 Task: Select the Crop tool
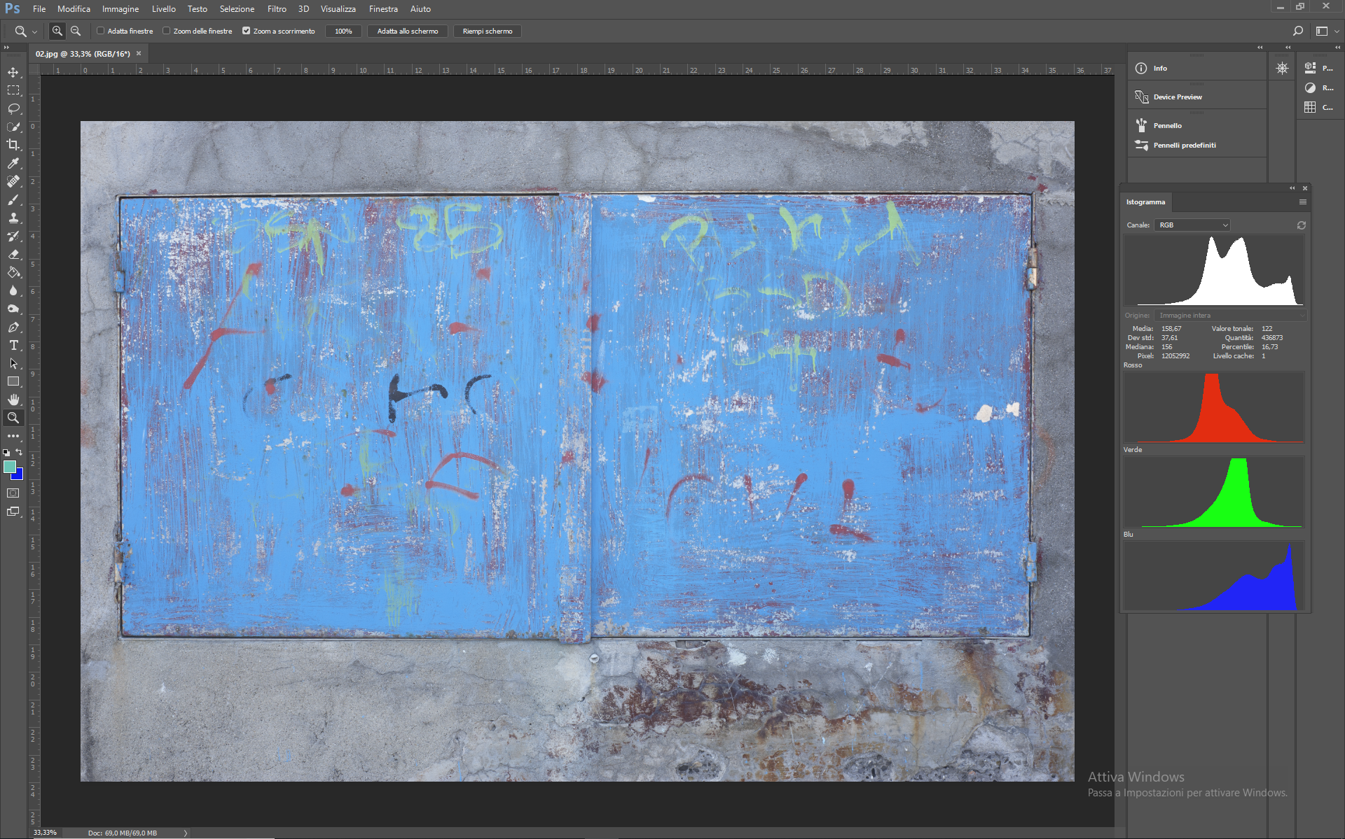[13, 145]
